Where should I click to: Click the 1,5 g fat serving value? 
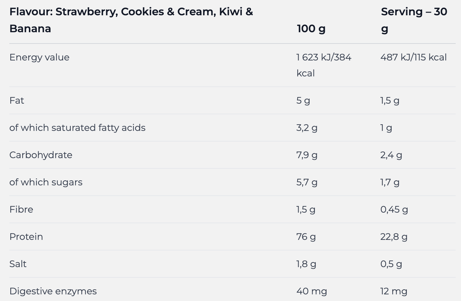[390, 100]
